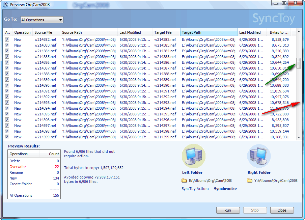
Task: Click target file w214396.nef
Action: point(165,120)
